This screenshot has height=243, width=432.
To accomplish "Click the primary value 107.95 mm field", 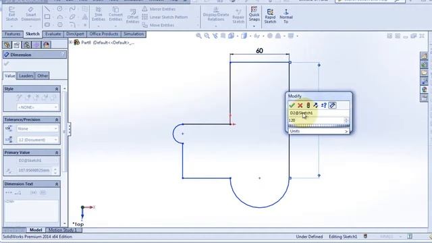I will coord(34,171).
